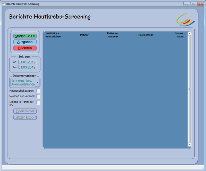Check the Upload in Portal der KV box

tap(38, 103)
